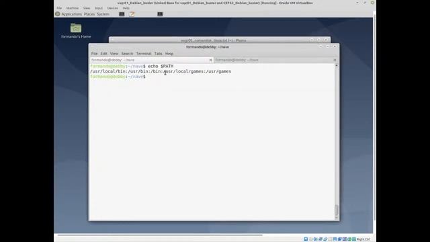The height and width of the screenshot is (242, 430).
Task: Switch to the second inactive terminal tab
Action: coord(275,60)
